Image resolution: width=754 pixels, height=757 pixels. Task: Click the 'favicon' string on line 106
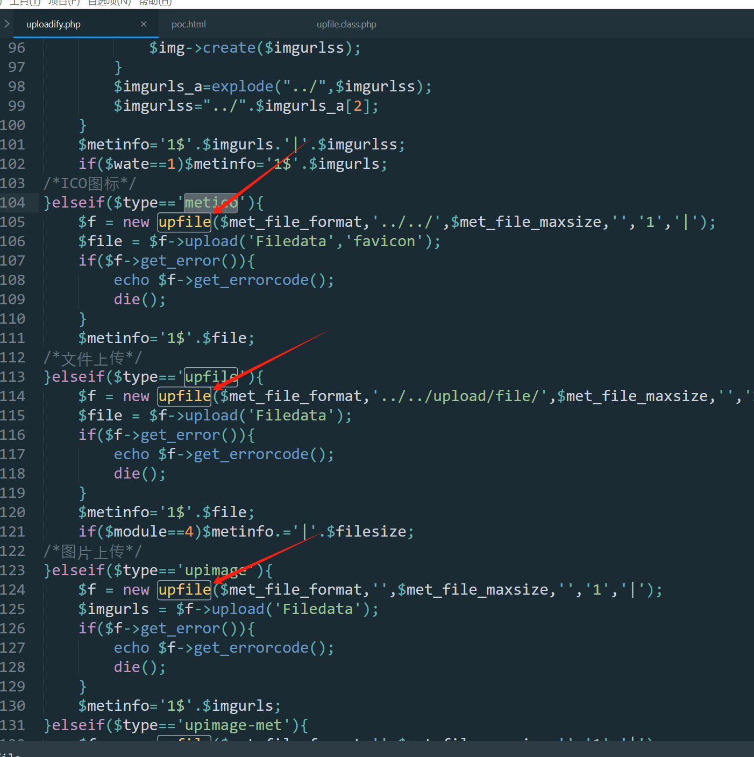tap(384, 241)
